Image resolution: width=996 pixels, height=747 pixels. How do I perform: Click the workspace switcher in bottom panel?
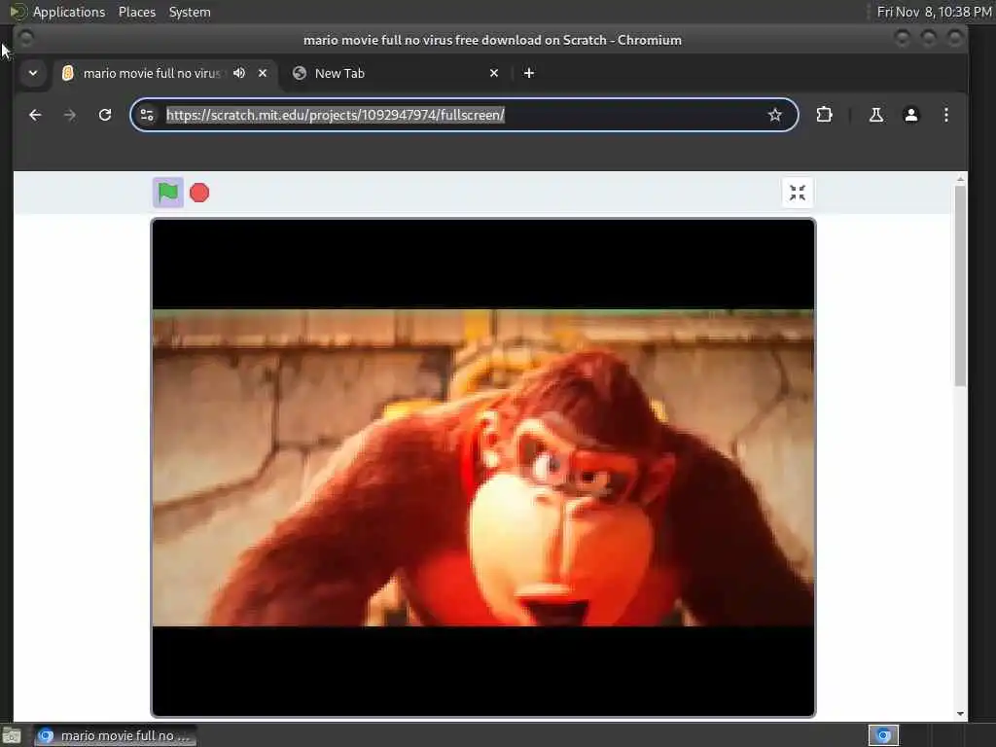coord(883,735)
